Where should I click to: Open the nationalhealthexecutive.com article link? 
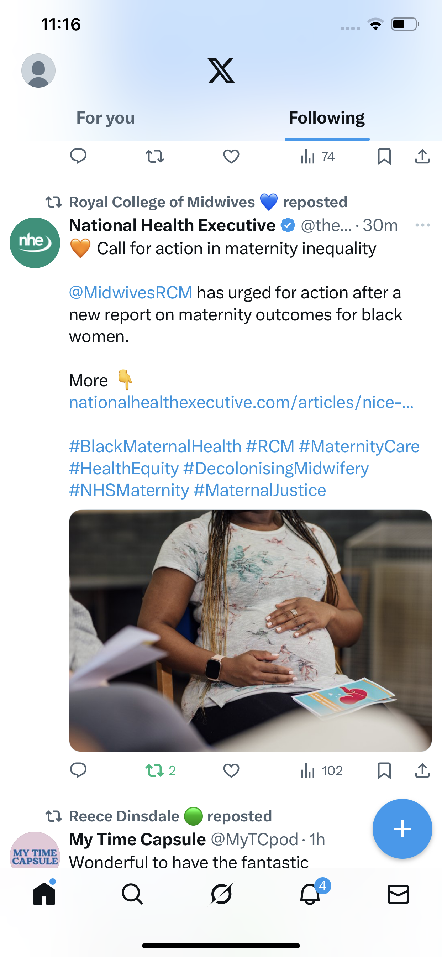(x=241, y=402)
